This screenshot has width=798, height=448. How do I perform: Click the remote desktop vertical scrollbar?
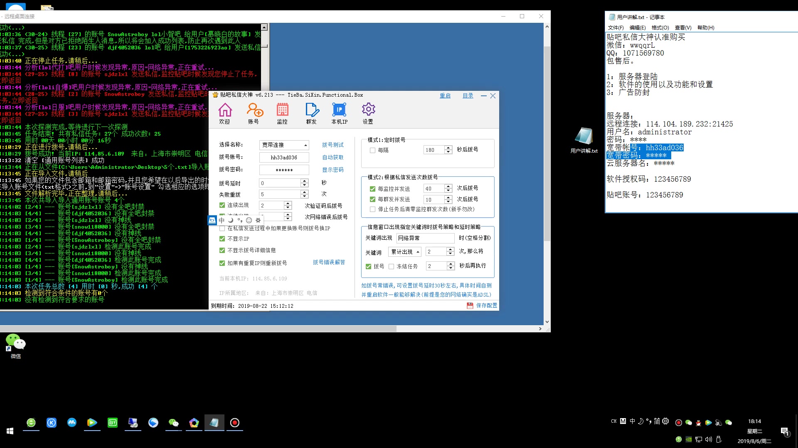point(547,144)
